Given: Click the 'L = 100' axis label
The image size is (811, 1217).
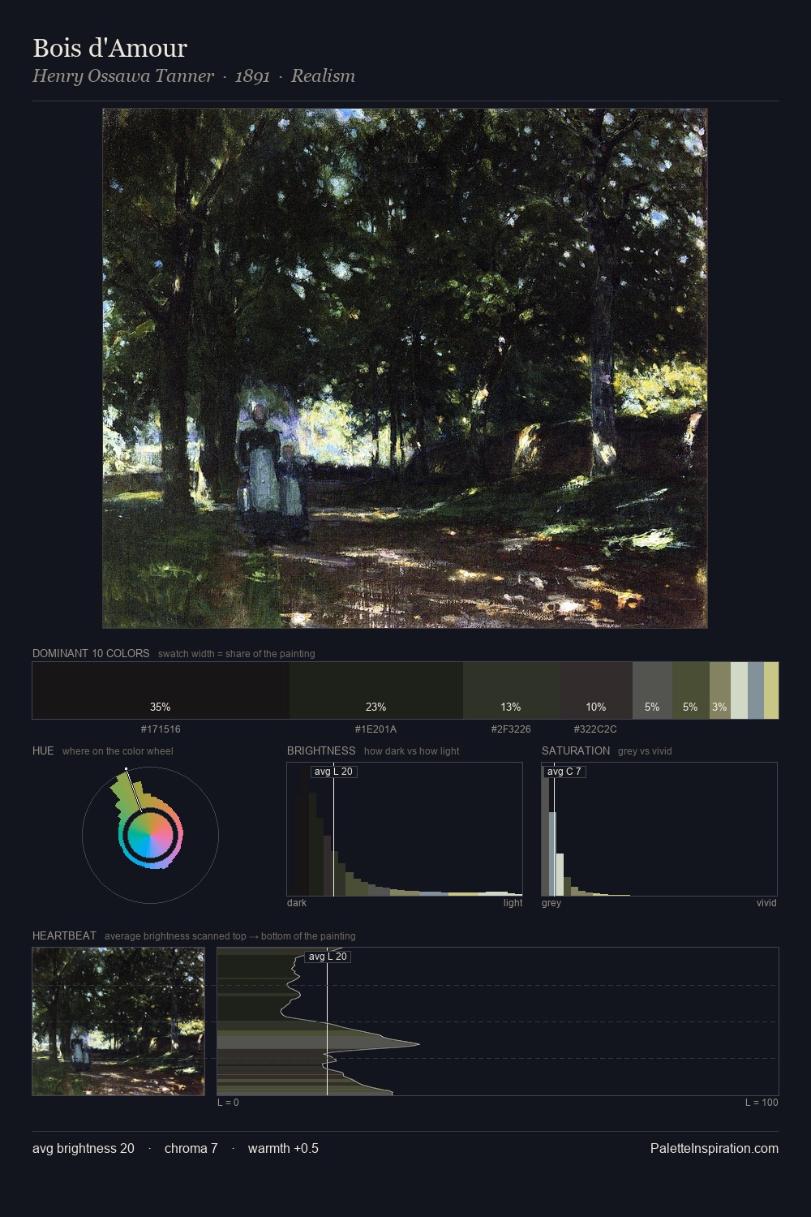Looking at the screenshot, I should pos(762,1103).
